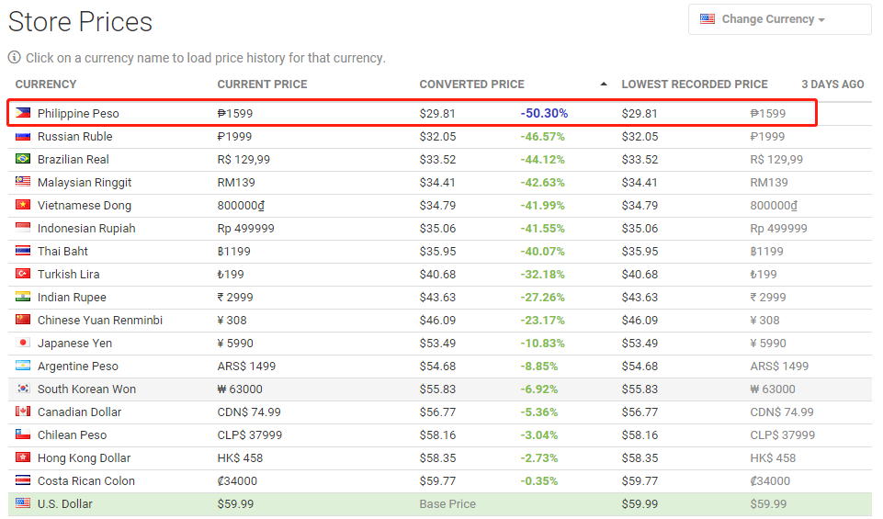Screen dimensions: 883x519
Task: Click the US flag in Change Currency button
Action: point(708,19)
